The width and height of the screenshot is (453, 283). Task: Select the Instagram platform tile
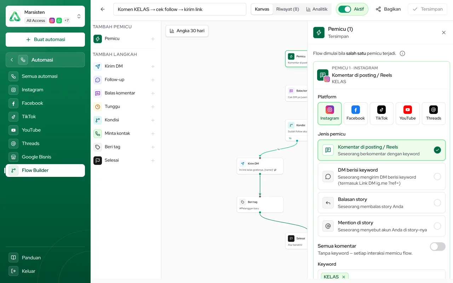tap(329, 114)
